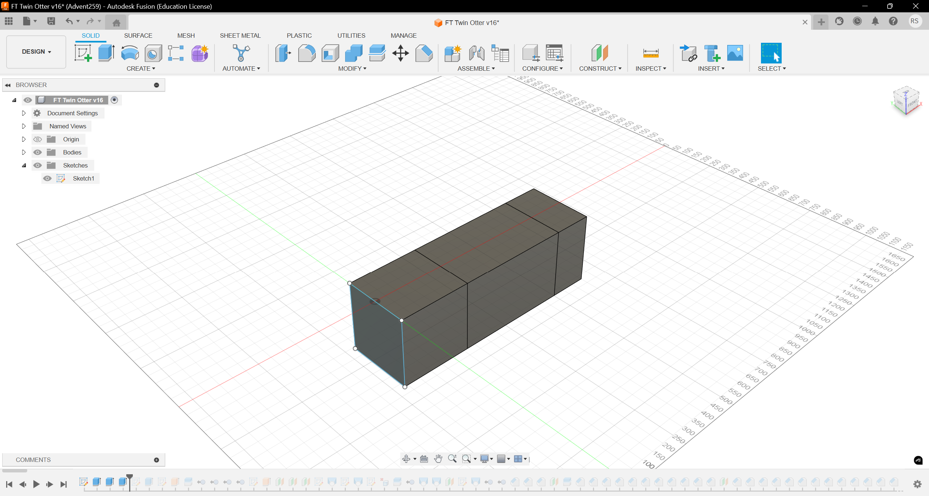
Task: Open the job status clock icon
Action: 857,21
